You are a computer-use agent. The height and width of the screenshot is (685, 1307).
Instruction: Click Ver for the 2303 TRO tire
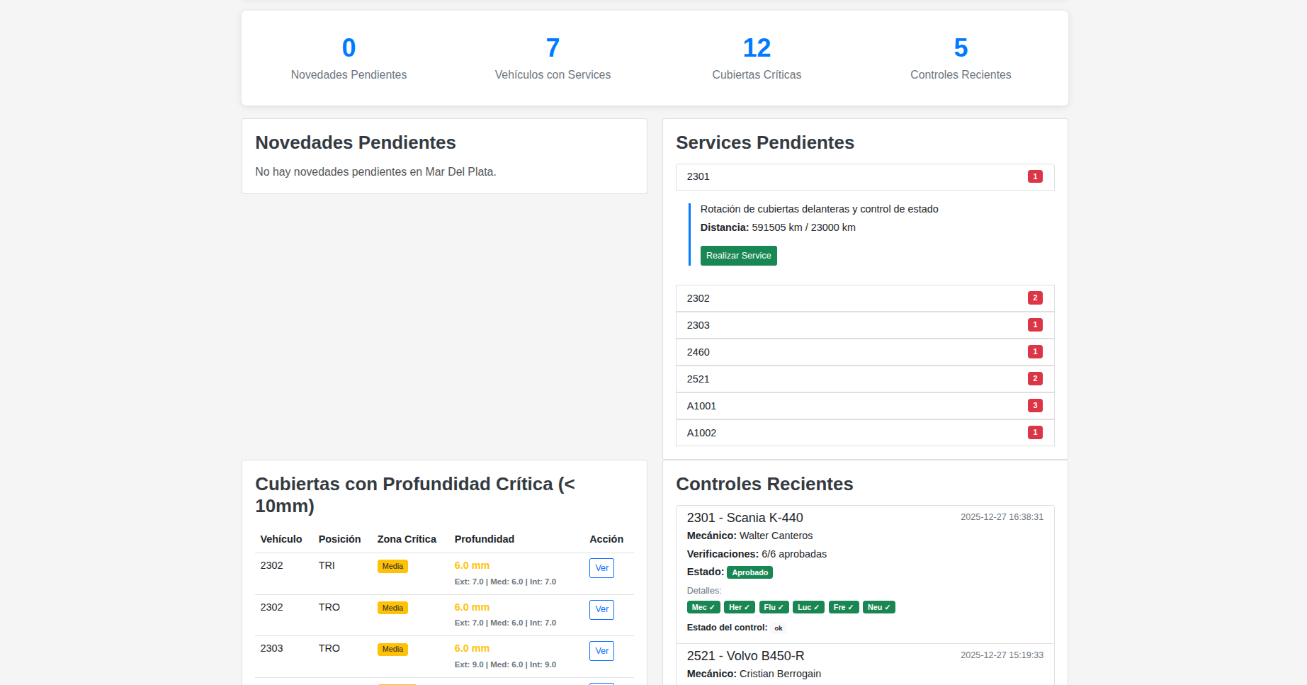tap(601, 651)
